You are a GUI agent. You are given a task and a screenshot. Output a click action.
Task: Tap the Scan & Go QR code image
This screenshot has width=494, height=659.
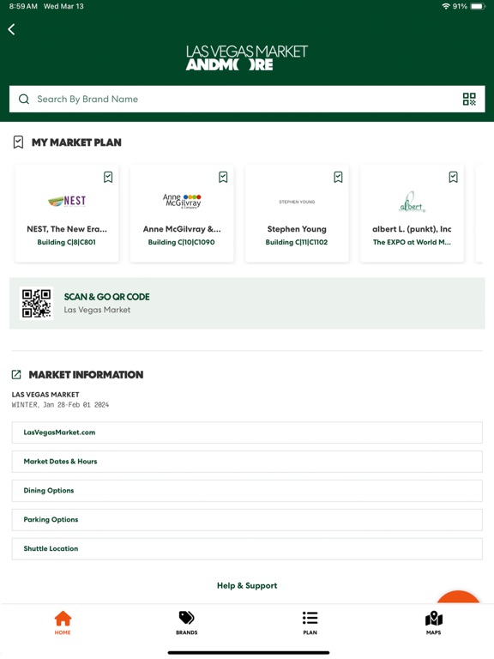pyautogui.click(x=37, y=303)
